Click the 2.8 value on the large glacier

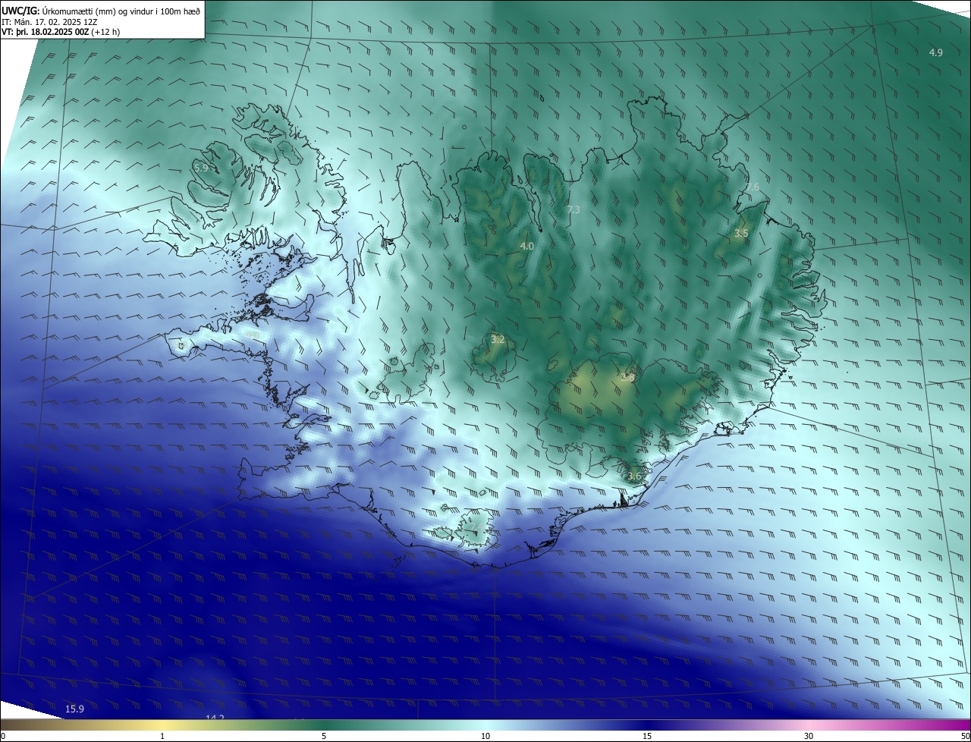point(627,377)
